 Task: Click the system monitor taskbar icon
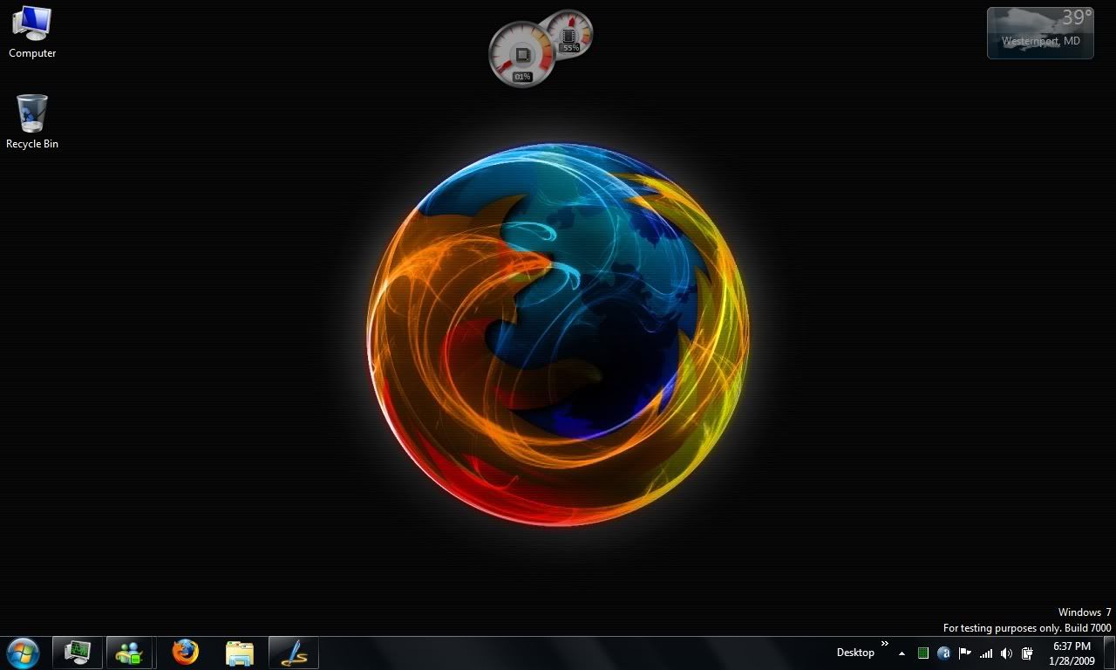[x=78, y=653]
